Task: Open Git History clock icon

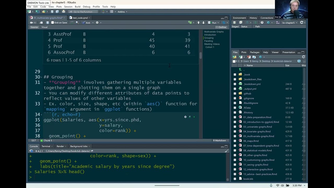Action: point(262,22)
